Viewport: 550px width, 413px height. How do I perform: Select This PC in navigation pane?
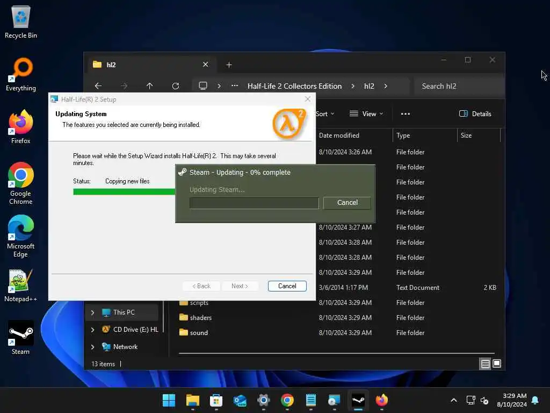coord(122,312)
